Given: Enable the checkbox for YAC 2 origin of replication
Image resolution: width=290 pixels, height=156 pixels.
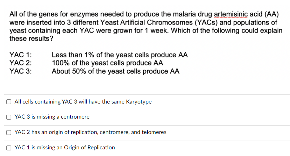Looking at the screenshot, I should pyautogui.click(x=9, y=133).
